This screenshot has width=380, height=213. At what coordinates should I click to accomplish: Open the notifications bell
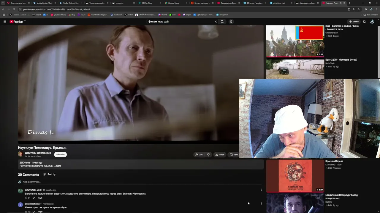pyautogui.click(x=364, y=22)
